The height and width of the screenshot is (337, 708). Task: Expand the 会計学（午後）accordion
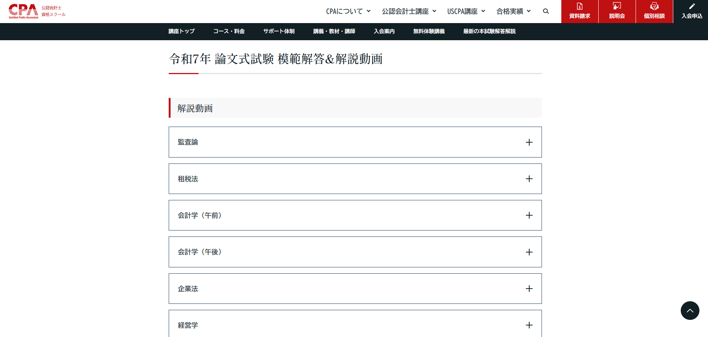pos(355,252)
